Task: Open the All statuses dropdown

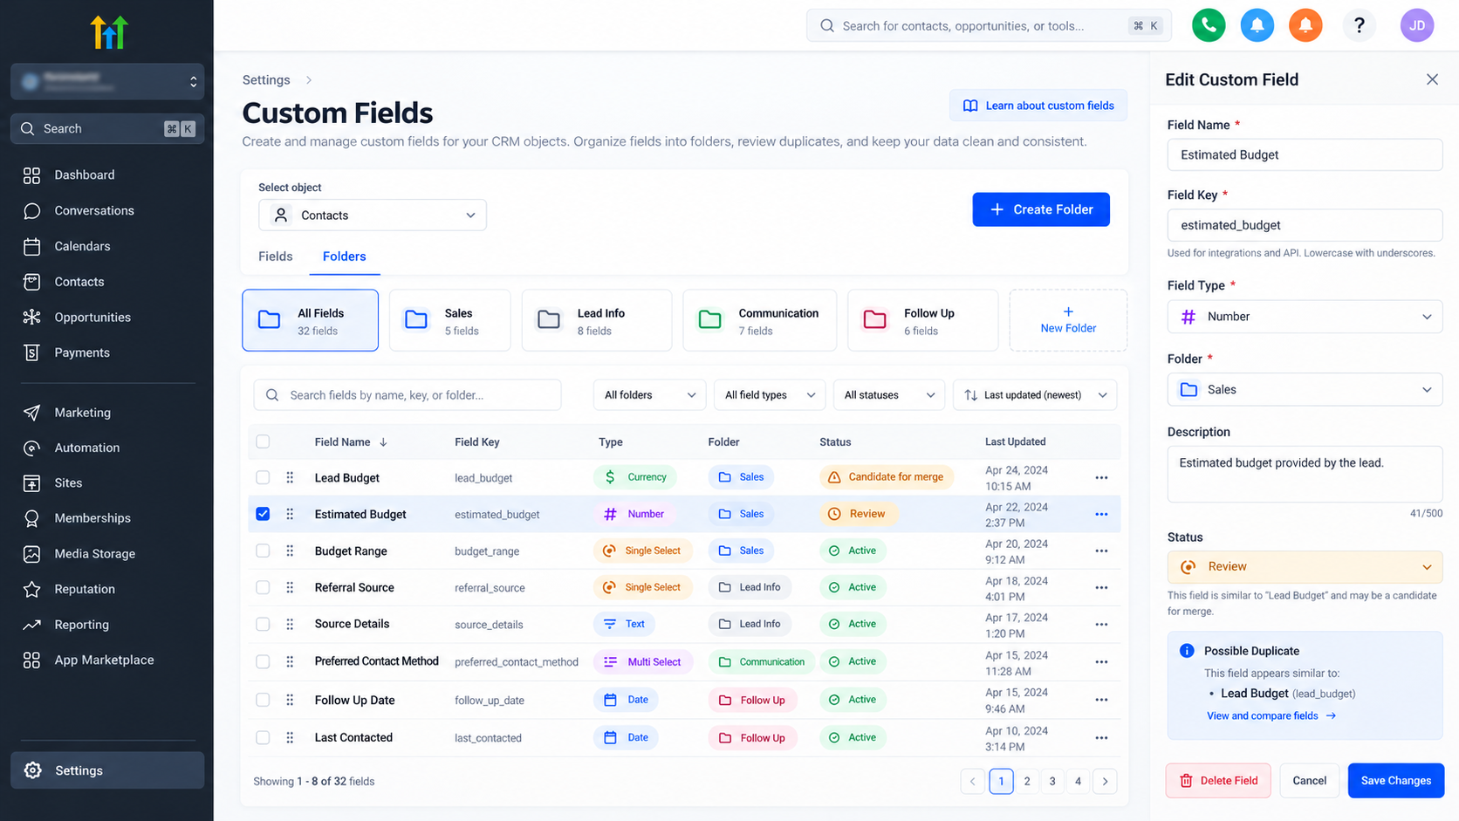Action: tap(889, 395)
